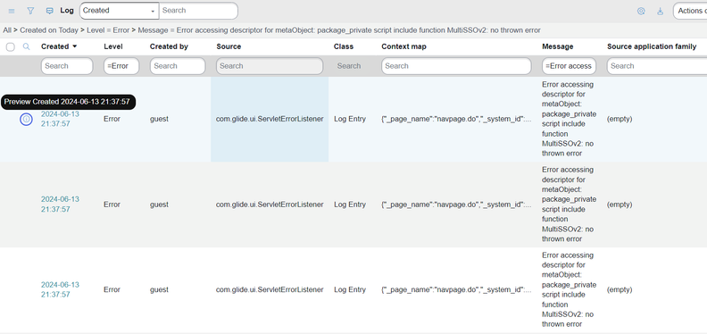This screenshot has width=707, height=334.
Task: Toggle the column search magnifier icon
Action: coord(27,46)
